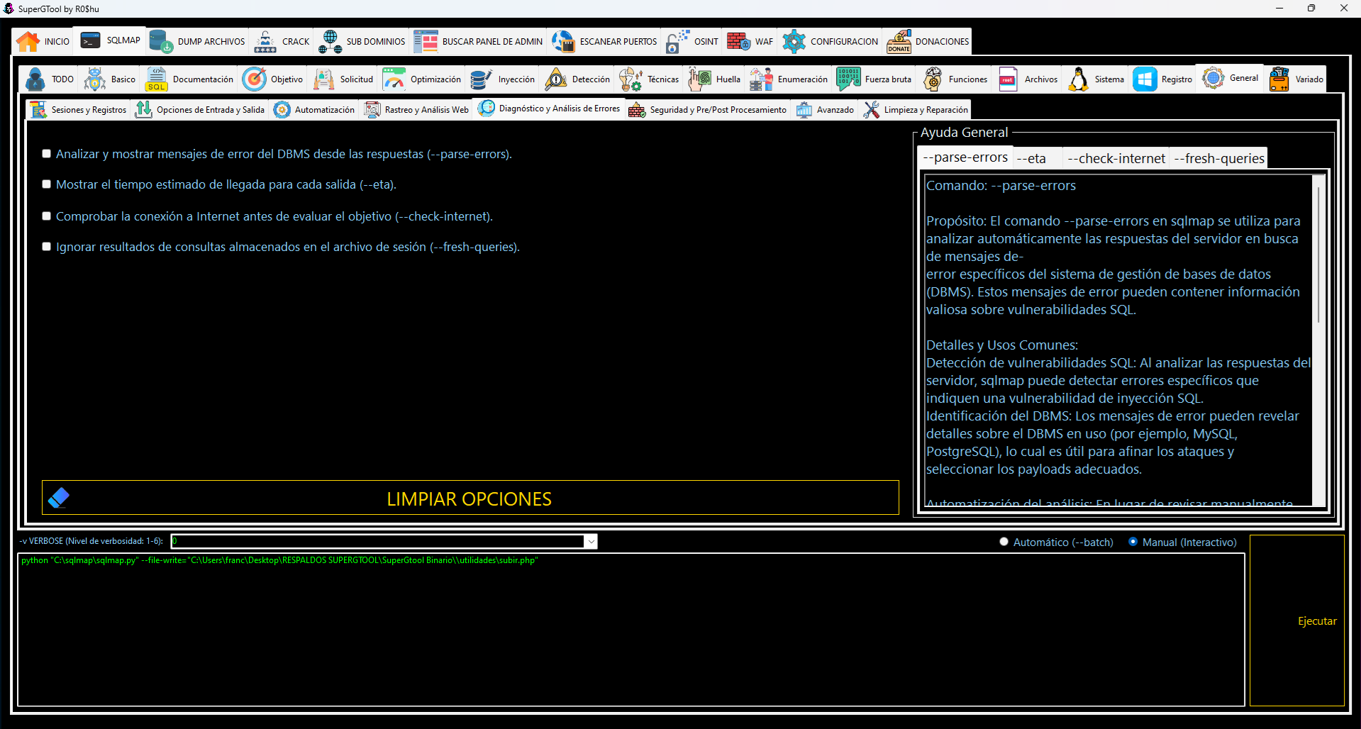Switch to Seguridad y Pre/Post Procesamiento
The height and width of the screenshot is (729, 1361).
coord(708,110)
